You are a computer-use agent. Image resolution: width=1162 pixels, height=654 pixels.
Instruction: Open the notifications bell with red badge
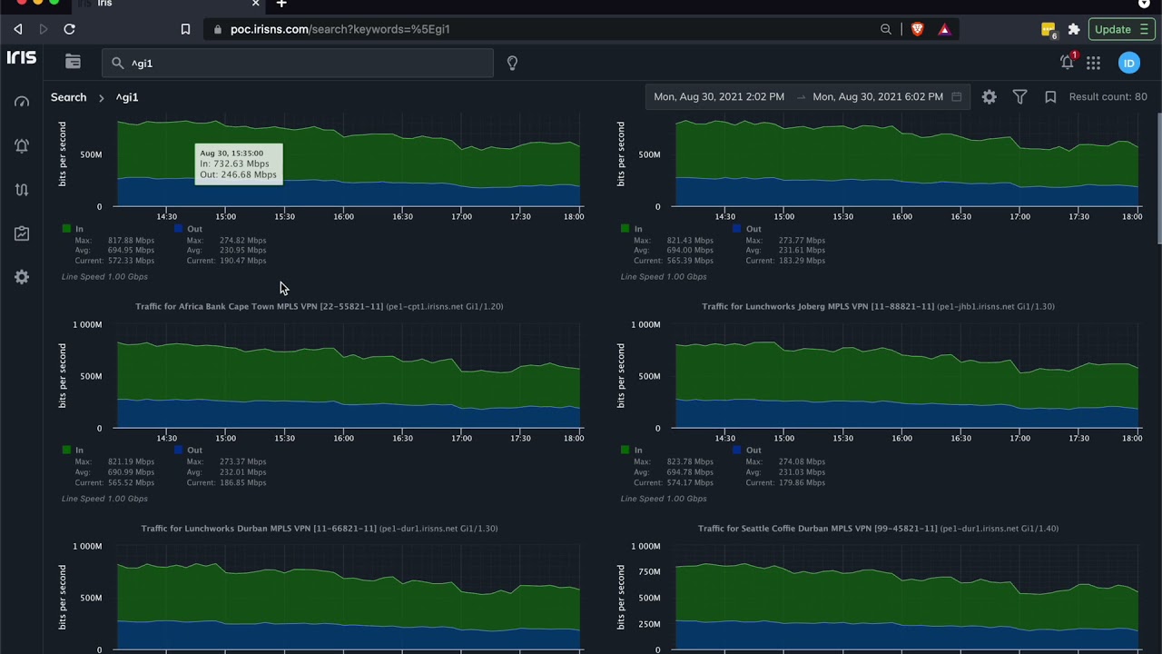click(x=1068, y=62)
